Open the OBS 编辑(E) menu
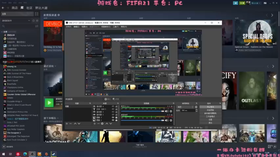The height and width of the screenshot is (157, 280). (76, 27)
